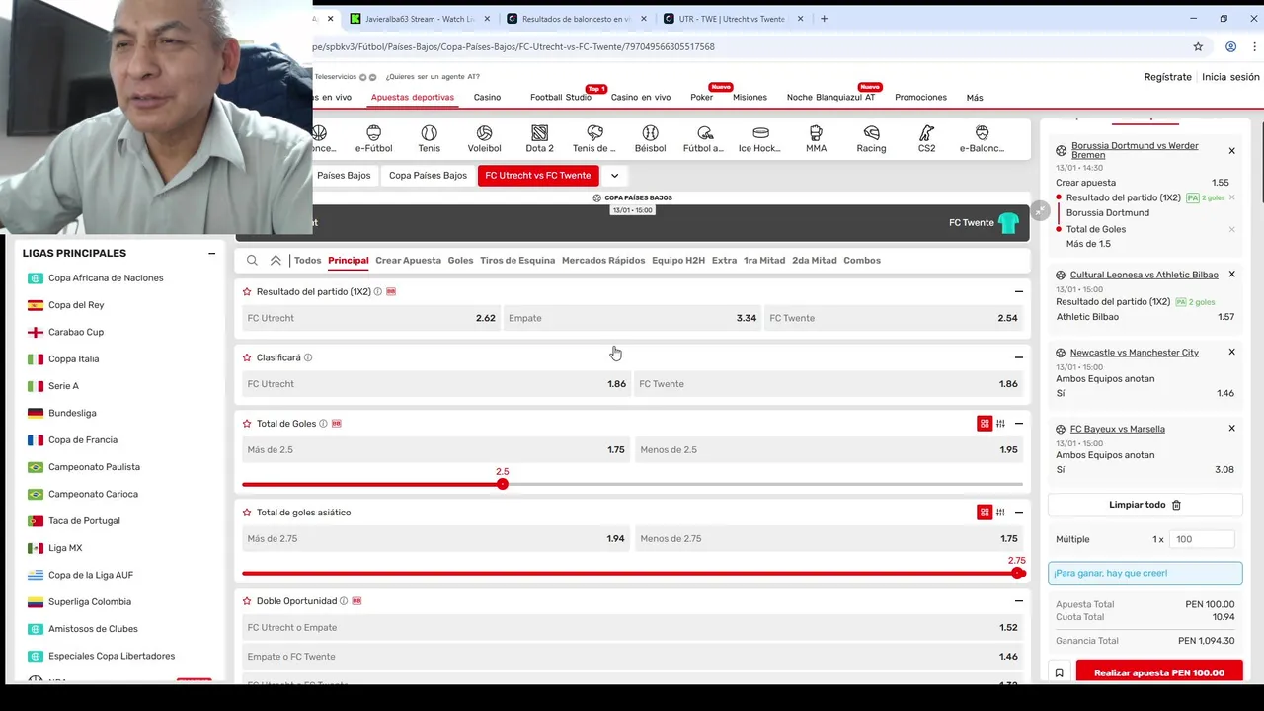Screen dimensions: 1264x711
Task: Collapse the Total de goles asiático market
Action: 1019,513
